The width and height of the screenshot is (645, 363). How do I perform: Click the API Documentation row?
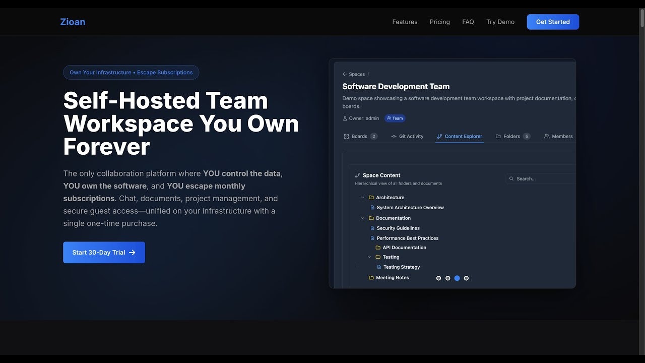[401, 248]
